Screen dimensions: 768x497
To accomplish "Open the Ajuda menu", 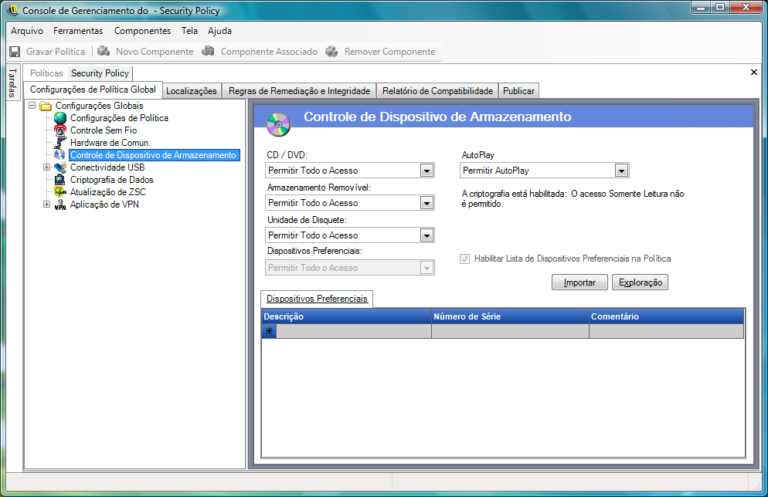I will point(219,31).
